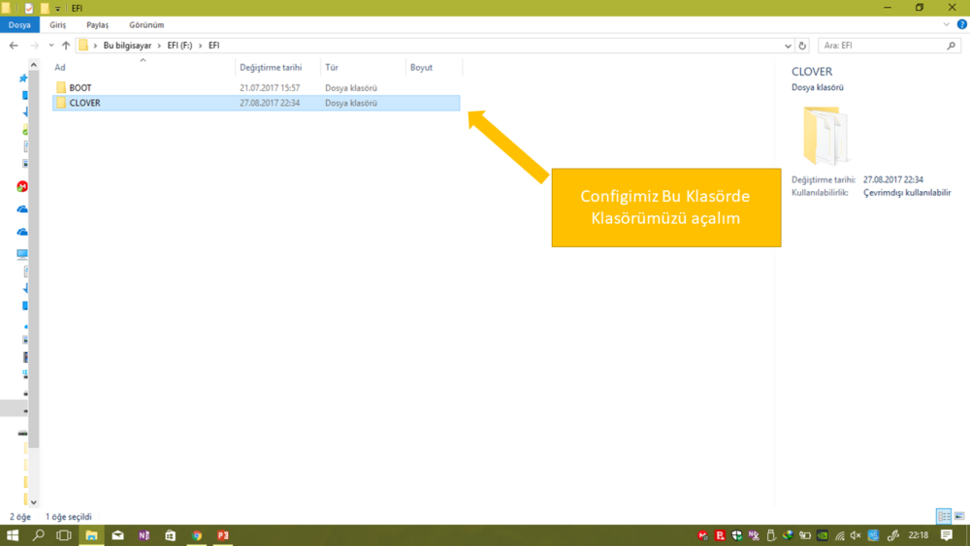Open PowerPoint from the taskbar
The width and height of the screenshot is (970, 546).
[223, 535]
